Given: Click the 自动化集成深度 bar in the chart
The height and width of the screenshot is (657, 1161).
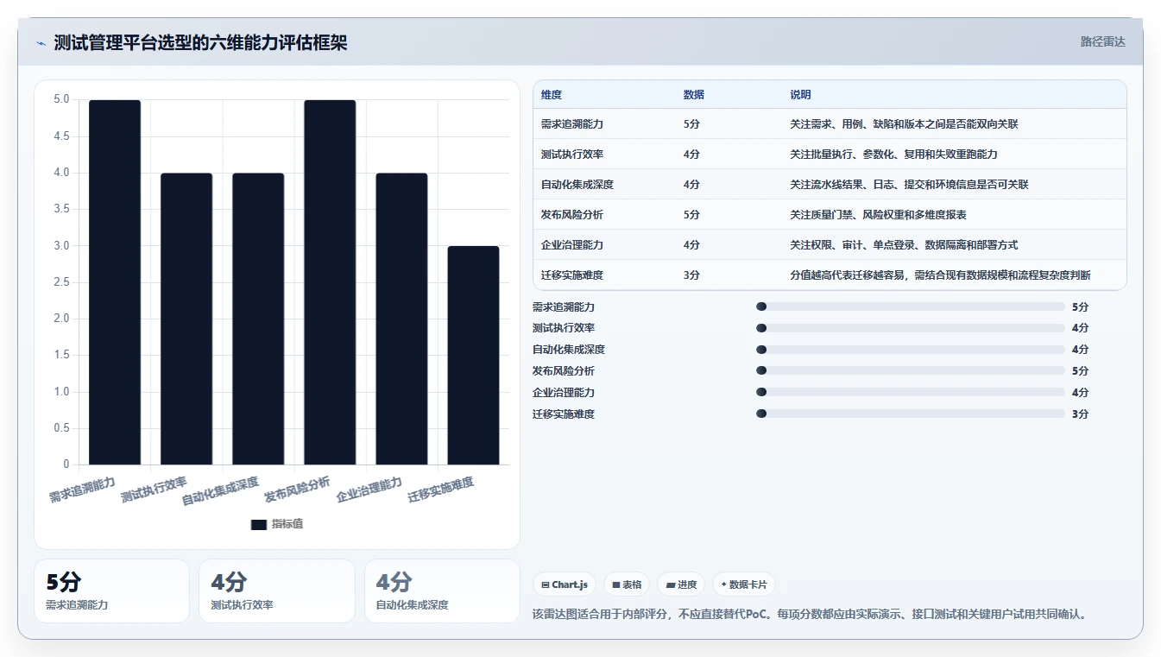Looking at the screenshot, I should coord(258,319).
